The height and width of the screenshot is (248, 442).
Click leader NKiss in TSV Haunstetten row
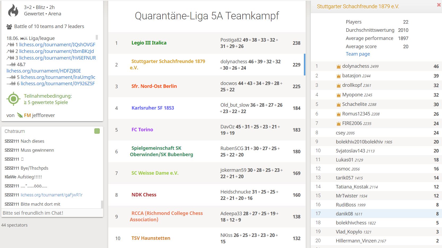pyautogui.click(x=226, y=235)
